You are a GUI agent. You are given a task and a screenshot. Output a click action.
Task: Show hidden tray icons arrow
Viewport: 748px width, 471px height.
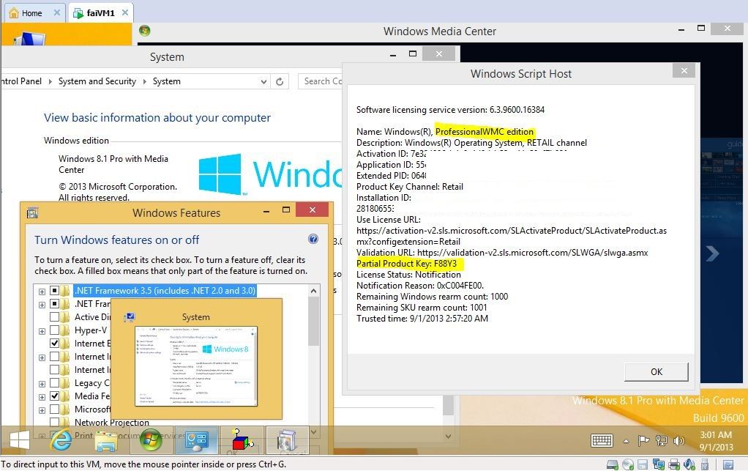626,441
